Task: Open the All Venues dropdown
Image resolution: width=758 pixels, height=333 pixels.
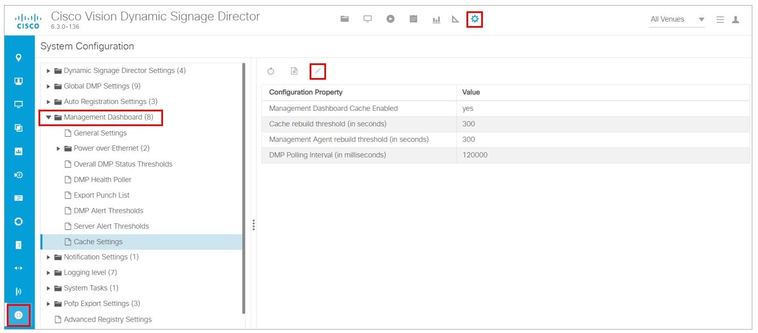Action: click(x=677, y=19)
